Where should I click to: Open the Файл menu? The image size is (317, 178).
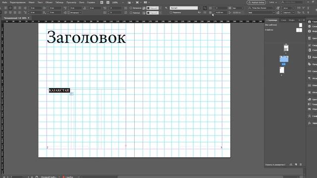[x=4, y=2]
